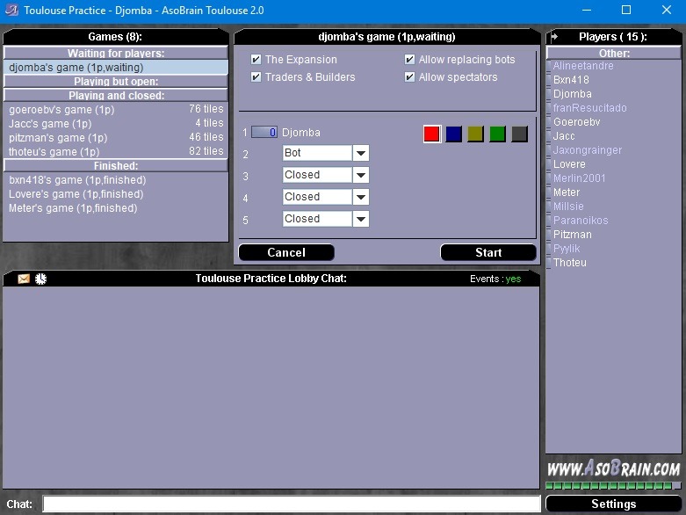Screen dimensions: 686x515
Task: Select thoteu's game with 82 tiles
Action: tap(115, 151)
